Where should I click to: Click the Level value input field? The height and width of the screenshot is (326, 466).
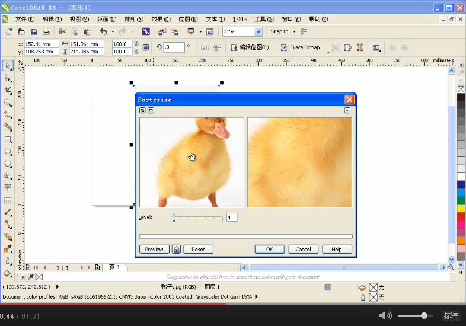232,217
